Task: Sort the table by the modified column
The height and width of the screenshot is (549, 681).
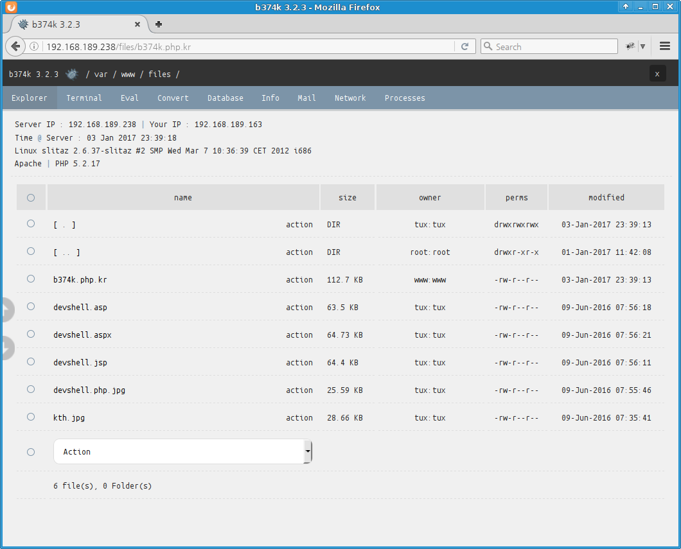Action: tap(606, 198)
